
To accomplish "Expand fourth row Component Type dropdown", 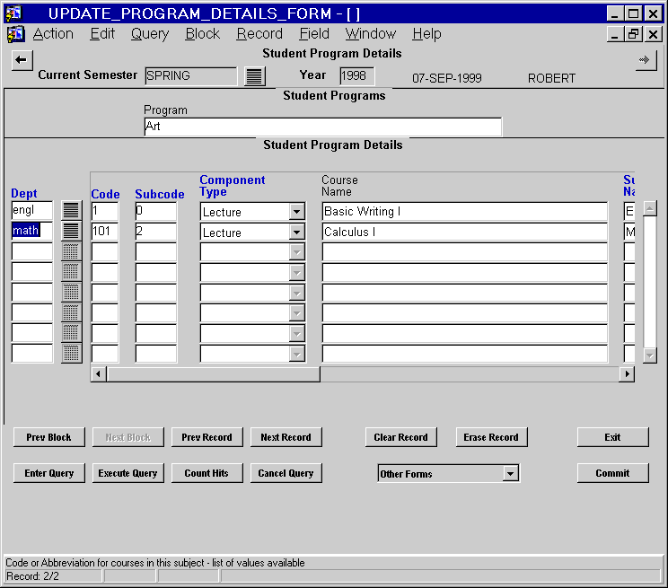I will click(296, 273).
